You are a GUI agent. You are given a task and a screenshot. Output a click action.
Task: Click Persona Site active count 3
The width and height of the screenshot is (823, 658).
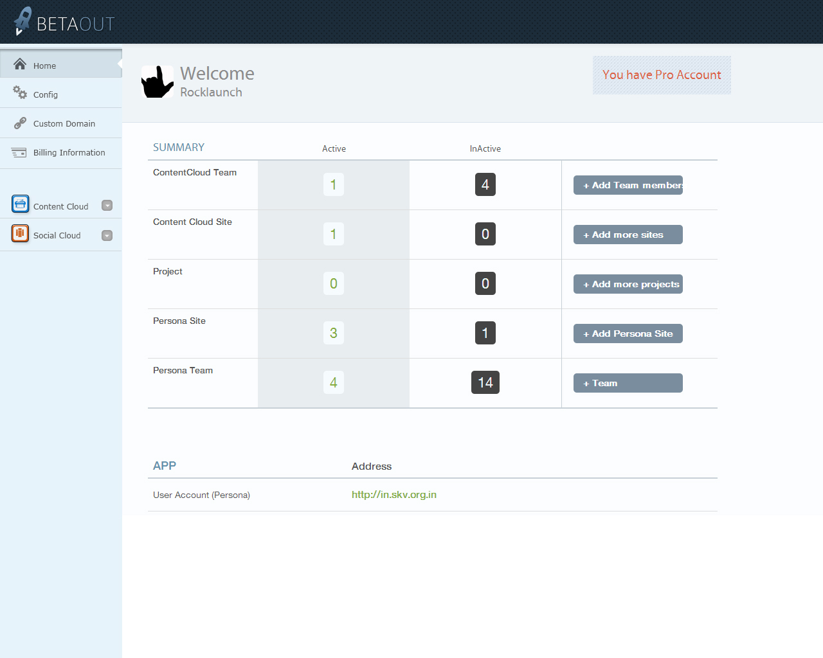coord(333,333)
